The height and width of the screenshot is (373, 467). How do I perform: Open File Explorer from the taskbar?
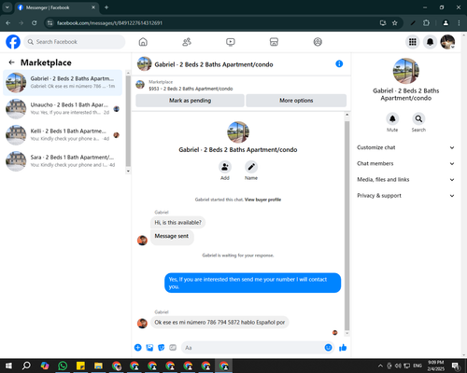(98, 366)
